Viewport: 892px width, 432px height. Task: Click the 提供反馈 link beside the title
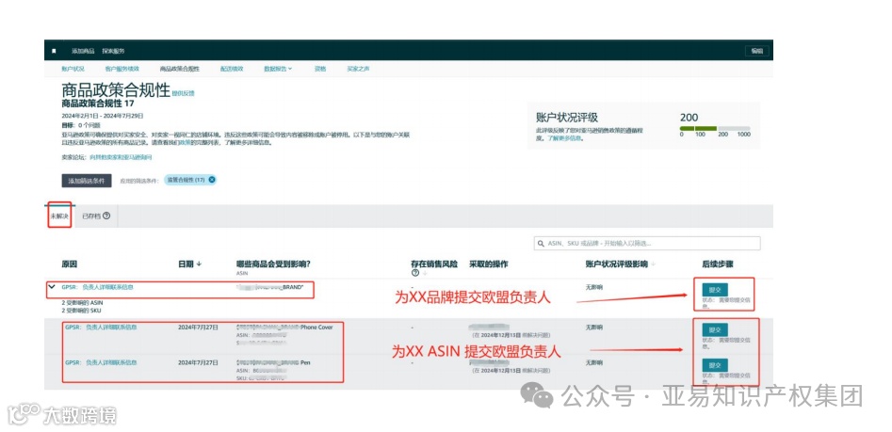[x=183, y=92]
